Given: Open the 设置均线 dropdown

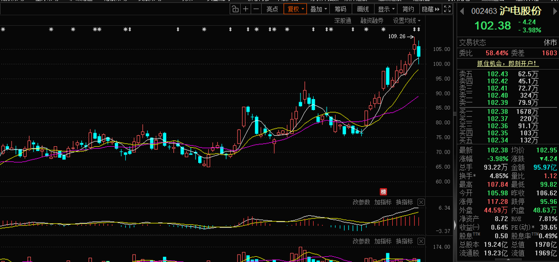Looking at the screenshot, I should tap(406, 20).
